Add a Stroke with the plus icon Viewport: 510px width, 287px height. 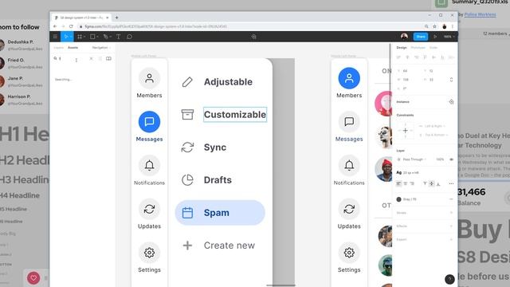(451, 213)
